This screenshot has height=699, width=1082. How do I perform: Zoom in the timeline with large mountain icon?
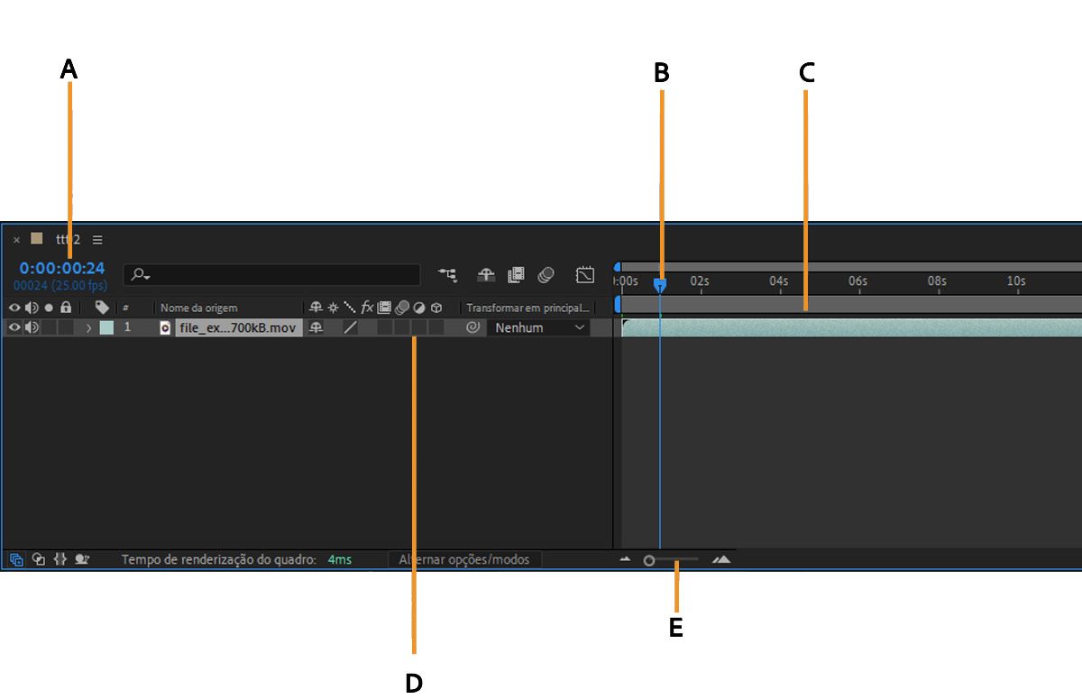point(720,560)
